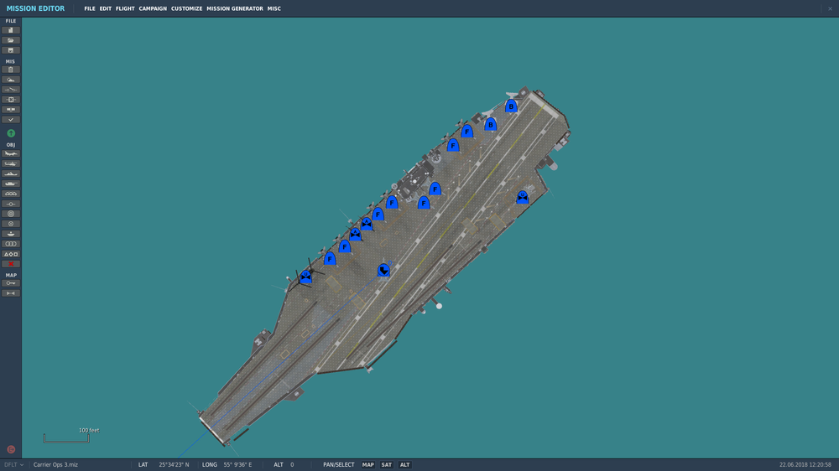Select the Static object chain-link icon
This screenshot has width=839, height=471.
11,194
